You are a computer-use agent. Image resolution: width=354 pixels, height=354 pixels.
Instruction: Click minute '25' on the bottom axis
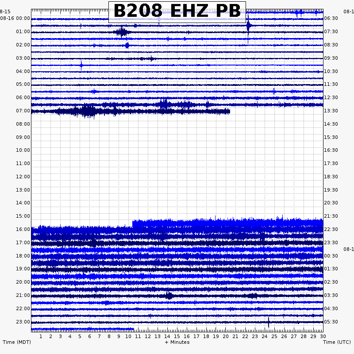pyautogui.click(x=274, y=337)
